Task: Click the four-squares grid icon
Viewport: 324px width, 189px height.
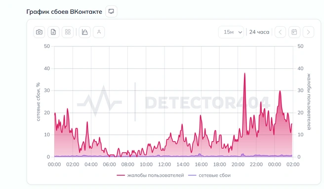Action: [68, 32]
